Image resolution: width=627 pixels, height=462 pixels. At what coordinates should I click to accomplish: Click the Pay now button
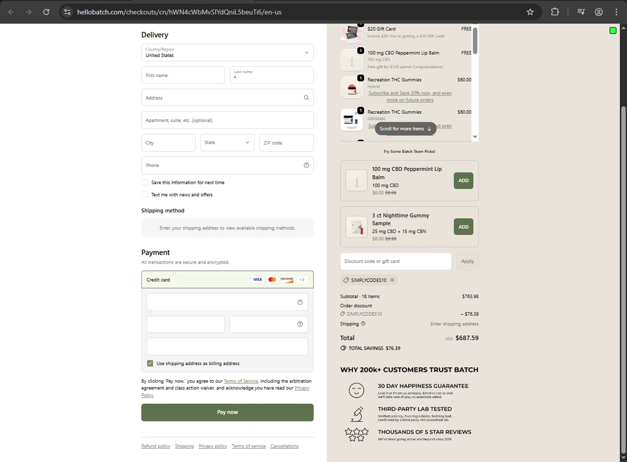(x=227, y=412)
